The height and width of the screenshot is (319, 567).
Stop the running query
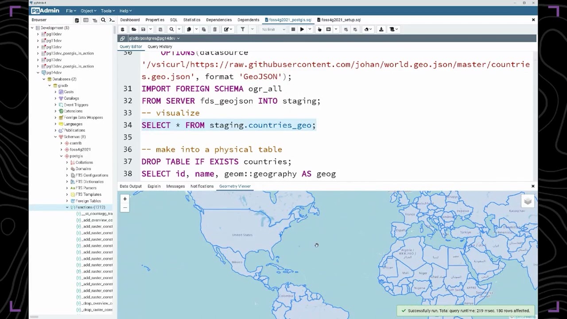point(293,29)
